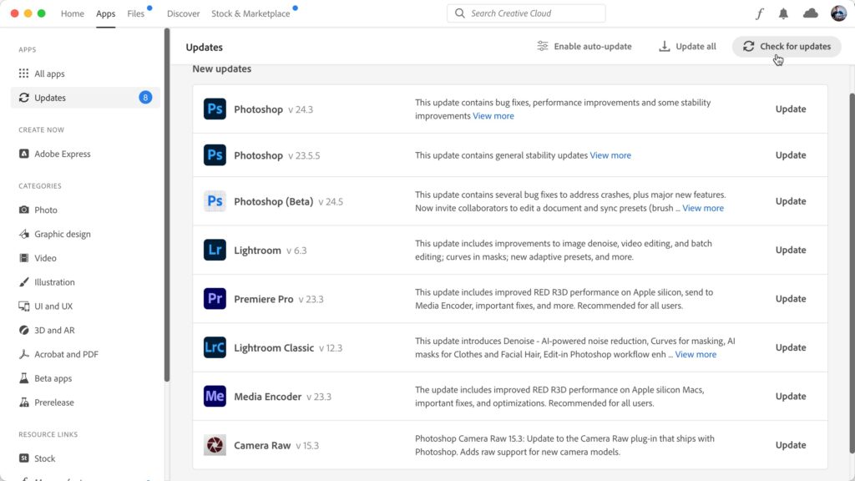Open the user profile avatar
Viewport: 855px width, 481px height.
coord(838,13)
